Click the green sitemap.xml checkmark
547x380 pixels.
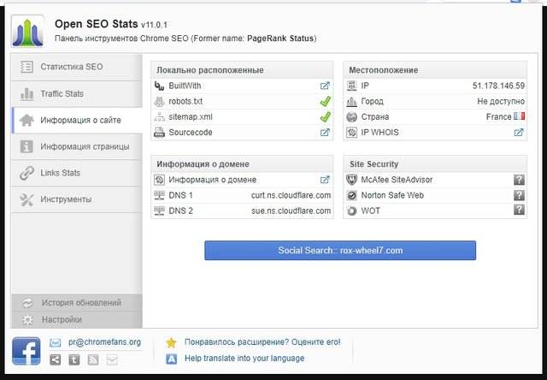325,116
